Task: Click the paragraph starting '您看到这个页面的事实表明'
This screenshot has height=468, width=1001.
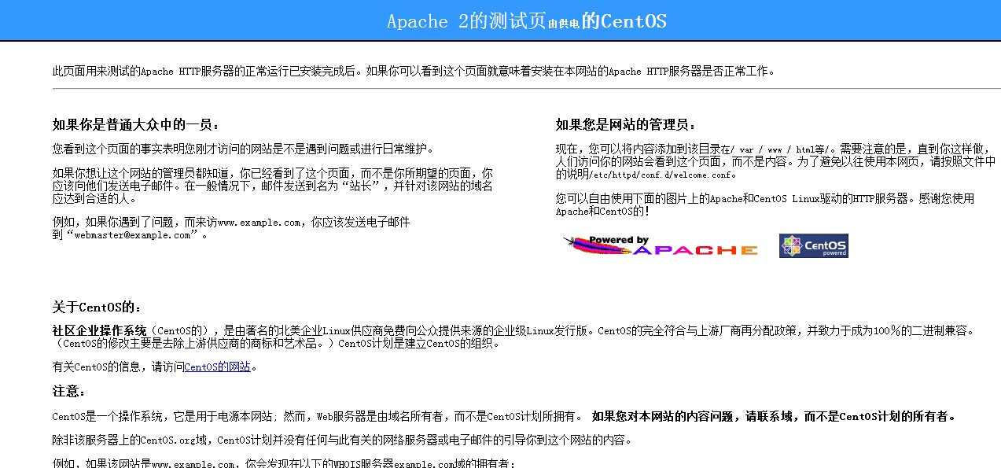Action: tap(243, 149)
